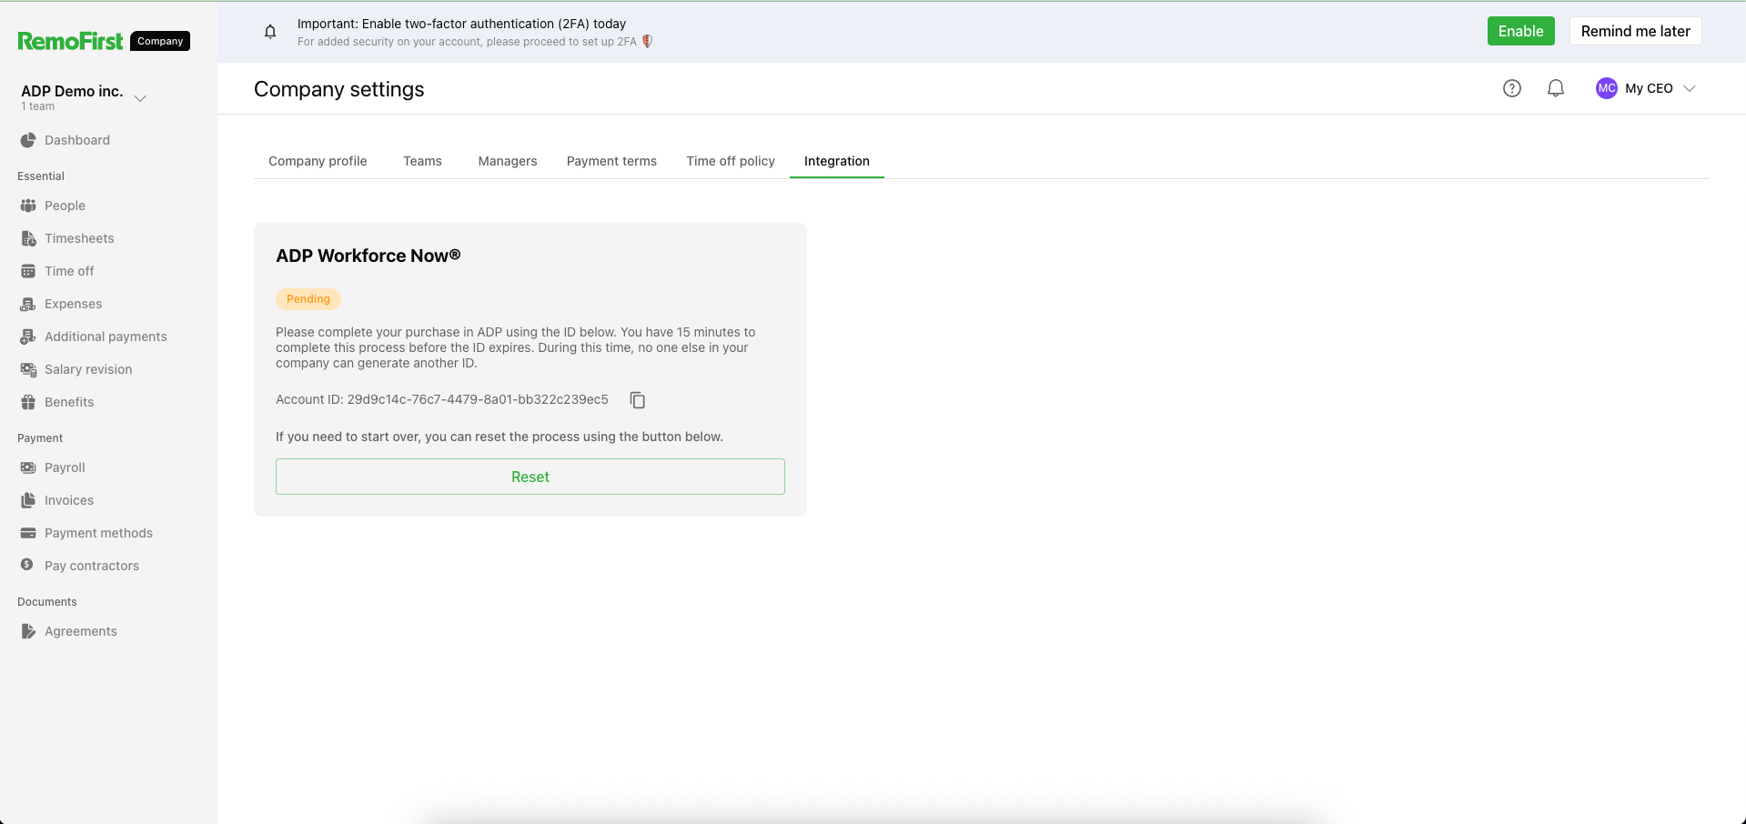The image size is (1746, 824).
Task: Click the Timesheets document icon
Action: 28,238
